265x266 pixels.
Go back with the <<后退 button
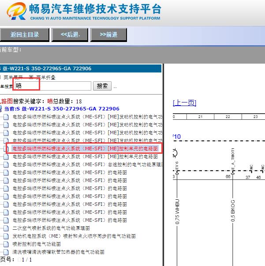click(x=70, y=35)
